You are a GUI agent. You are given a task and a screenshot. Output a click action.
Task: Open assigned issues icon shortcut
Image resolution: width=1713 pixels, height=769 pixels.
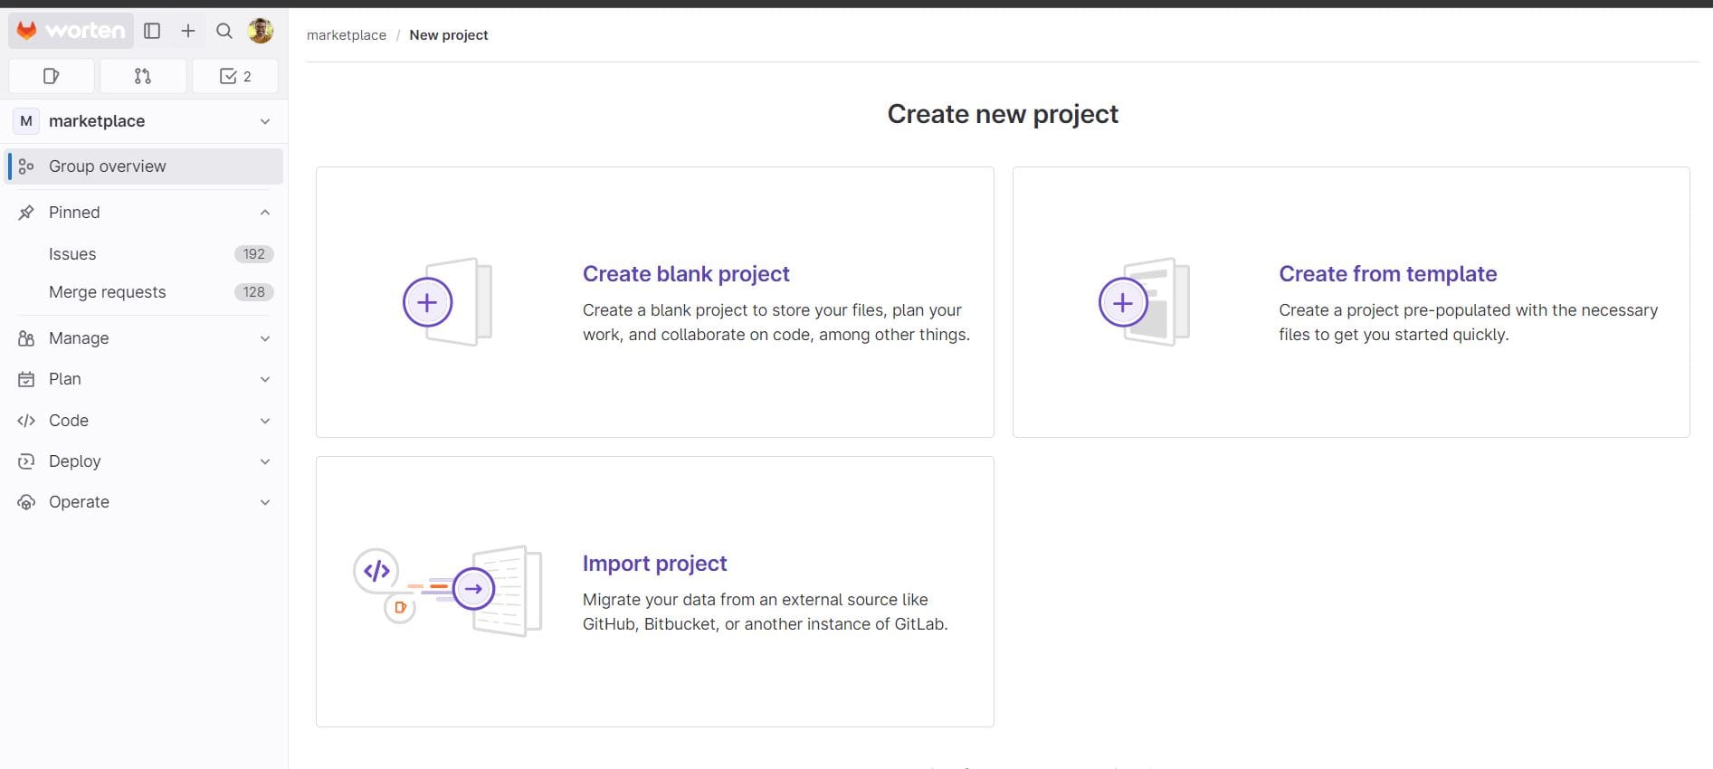[52, 76]
